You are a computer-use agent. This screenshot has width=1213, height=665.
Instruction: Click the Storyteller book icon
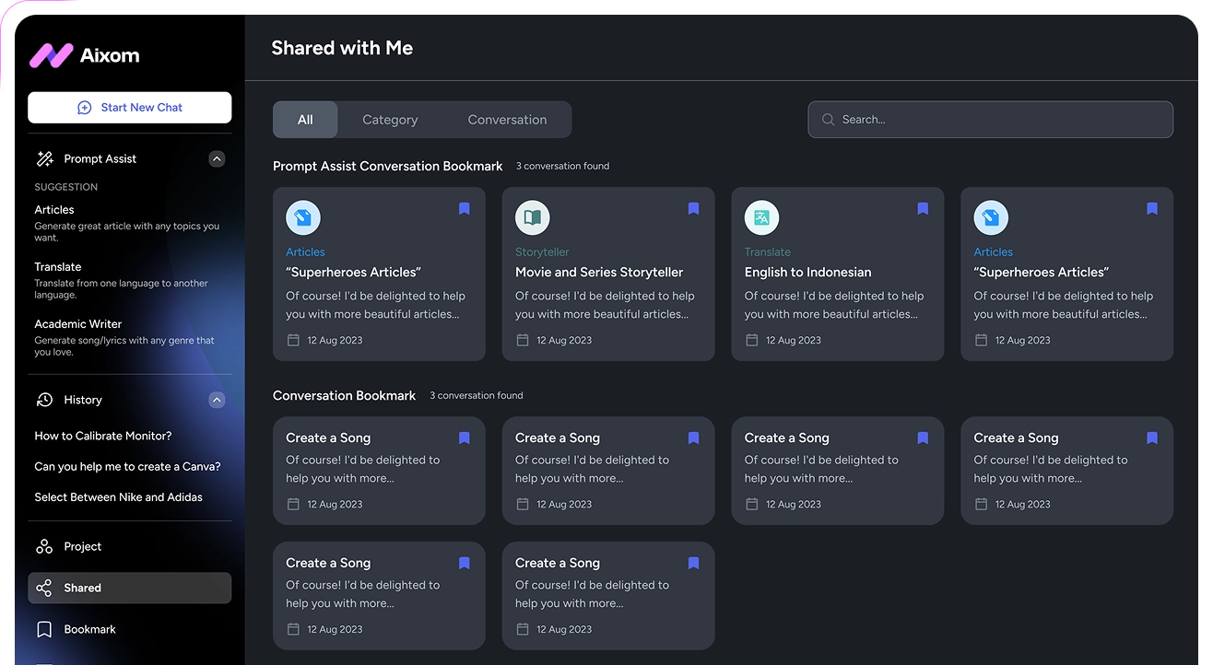tap(533, 218)
